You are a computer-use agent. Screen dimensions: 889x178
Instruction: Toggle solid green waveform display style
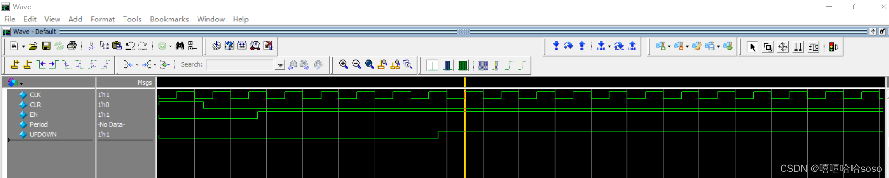pyautogui.click(x=463, y=65)
